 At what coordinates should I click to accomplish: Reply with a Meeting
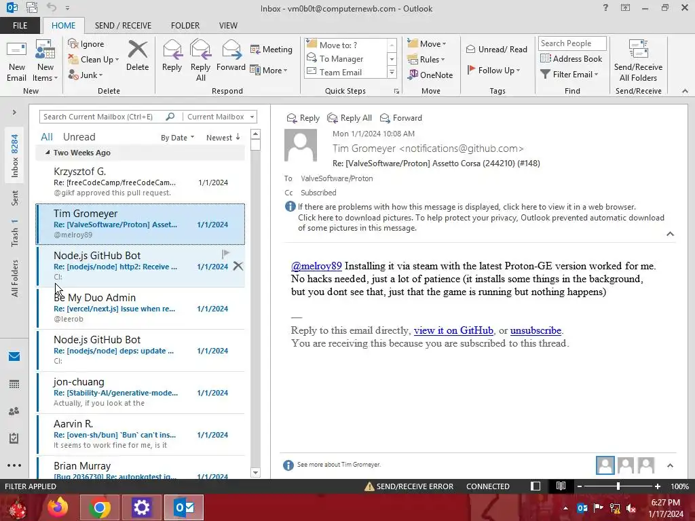271,49
